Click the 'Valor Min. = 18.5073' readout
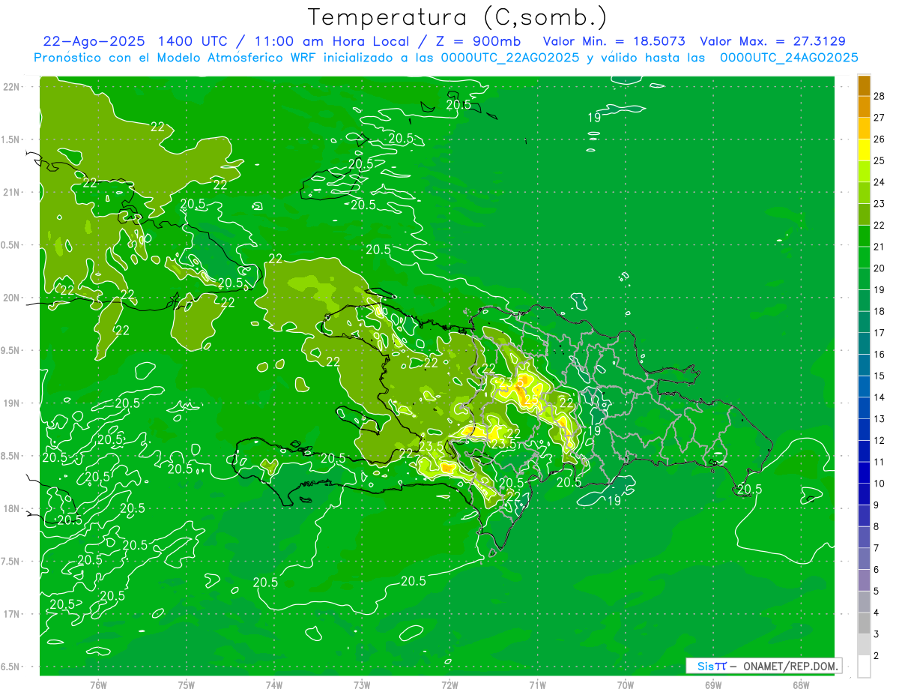 point(614,41)
